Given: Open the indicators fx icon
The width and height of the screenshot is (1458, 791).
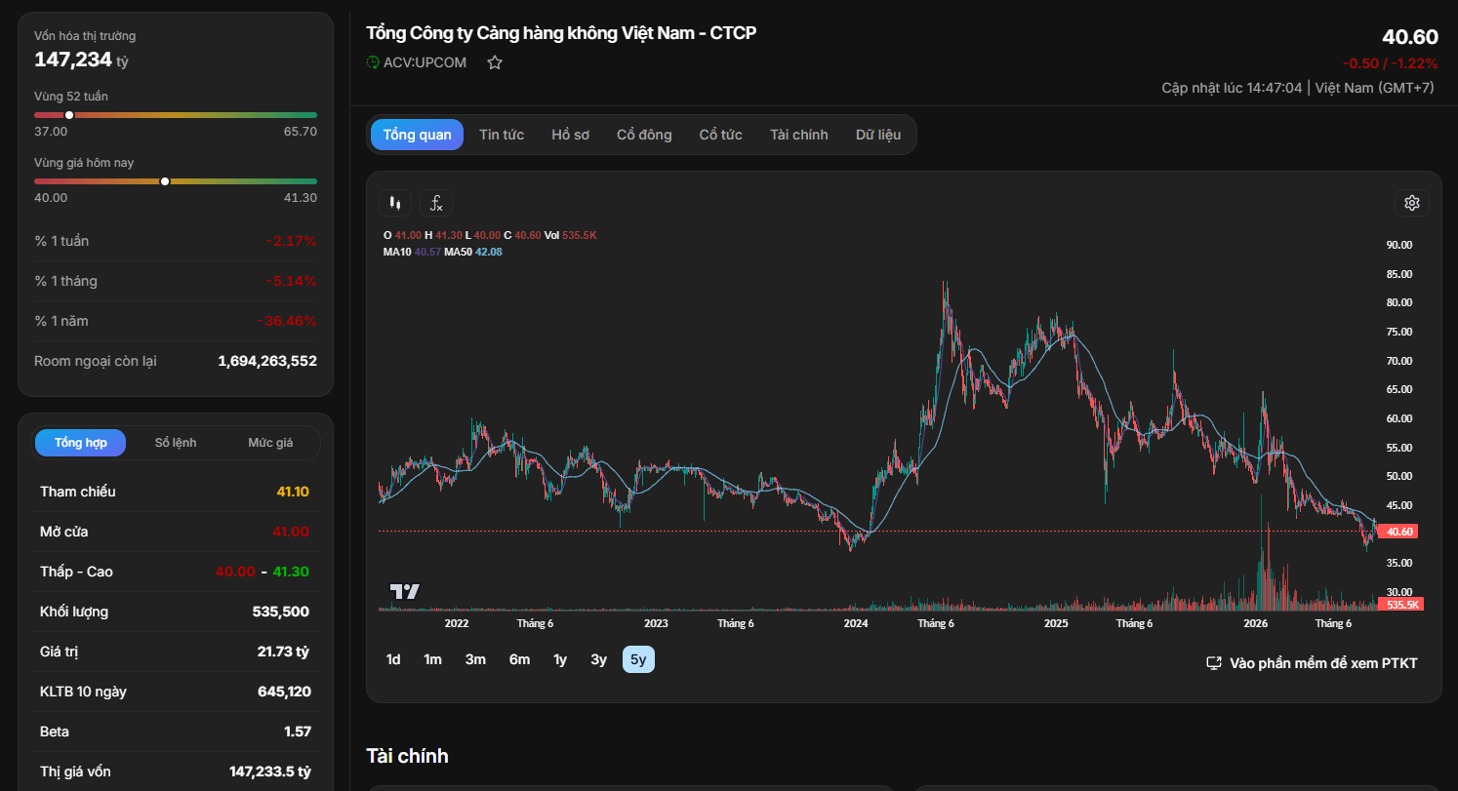Looking at the screenshot, I should tap(436, 203).
